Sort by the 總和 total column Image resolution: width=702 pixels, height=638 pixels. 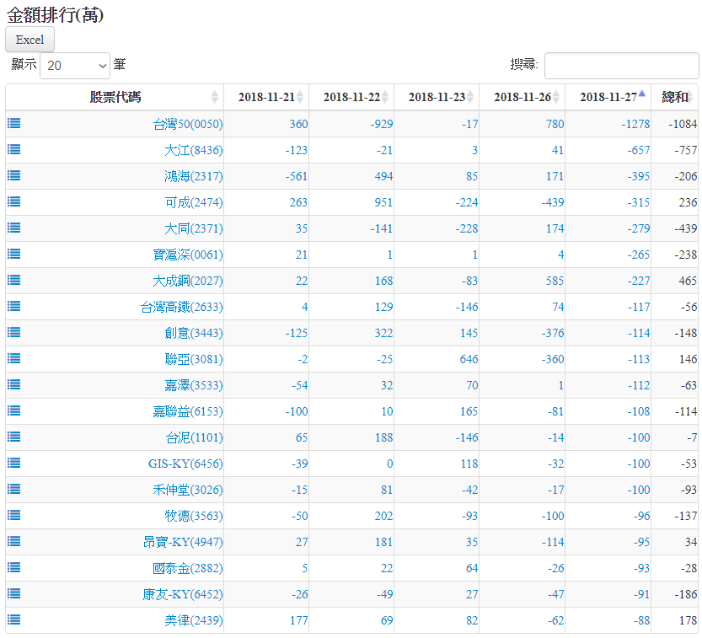[674, 97]
